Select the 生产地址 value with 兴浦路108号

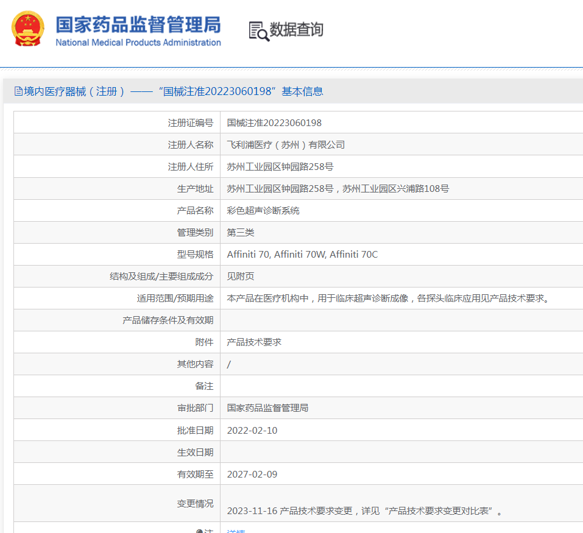click(338, 189)
